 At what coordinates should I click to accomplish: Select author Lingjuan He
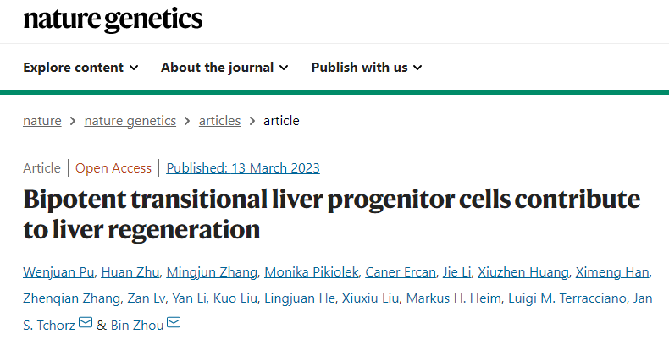pyautogui.click(x=300, y=298)
